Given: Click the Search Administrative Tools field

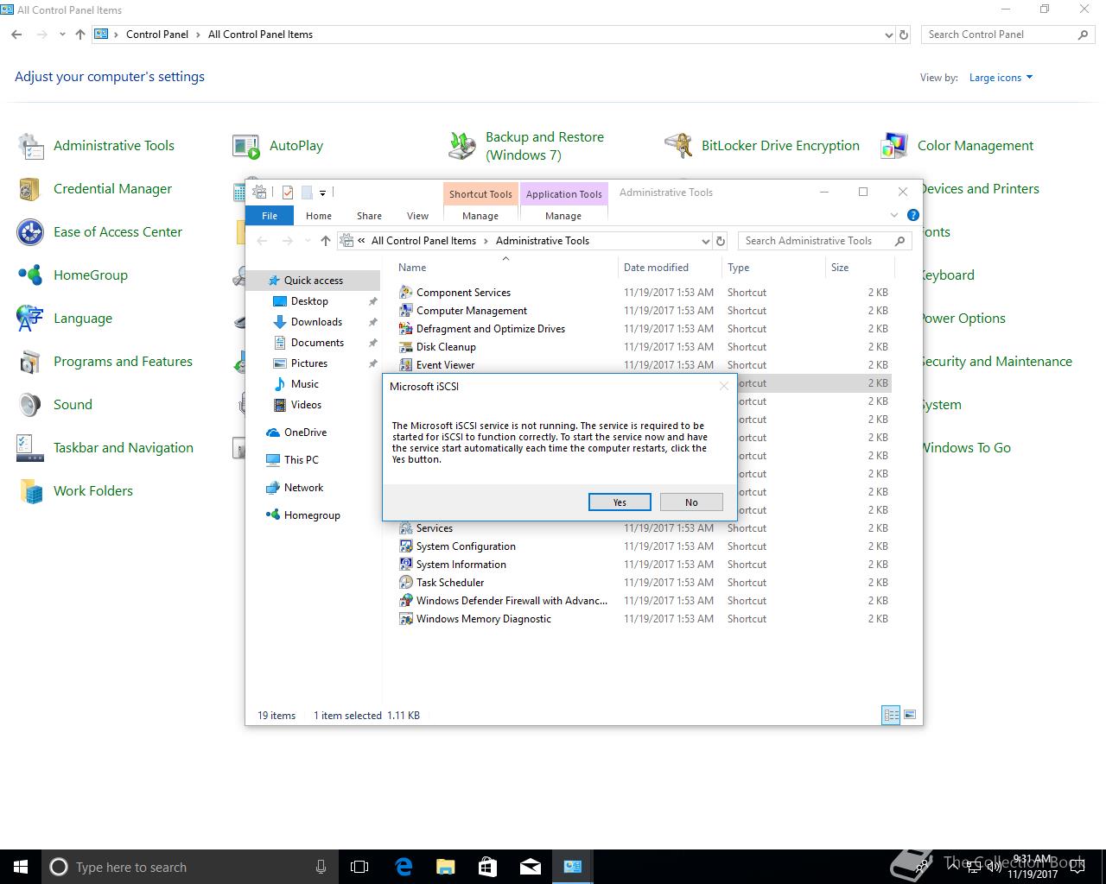Looking at the screenshot, I should pos(825,241).
